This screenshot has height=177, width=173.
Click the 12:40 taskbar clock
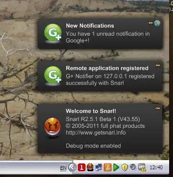[x=156, y=167]
